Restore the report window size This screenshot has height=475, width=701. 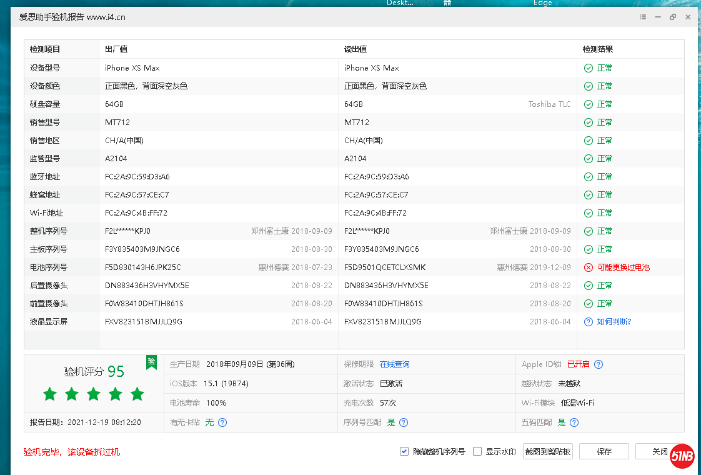(x=673, y=17)
